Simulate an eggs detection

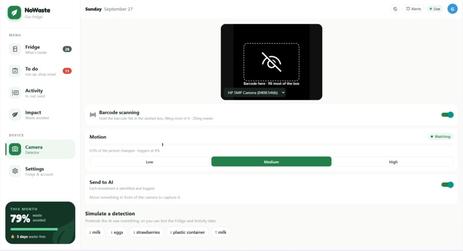(117, 232)
